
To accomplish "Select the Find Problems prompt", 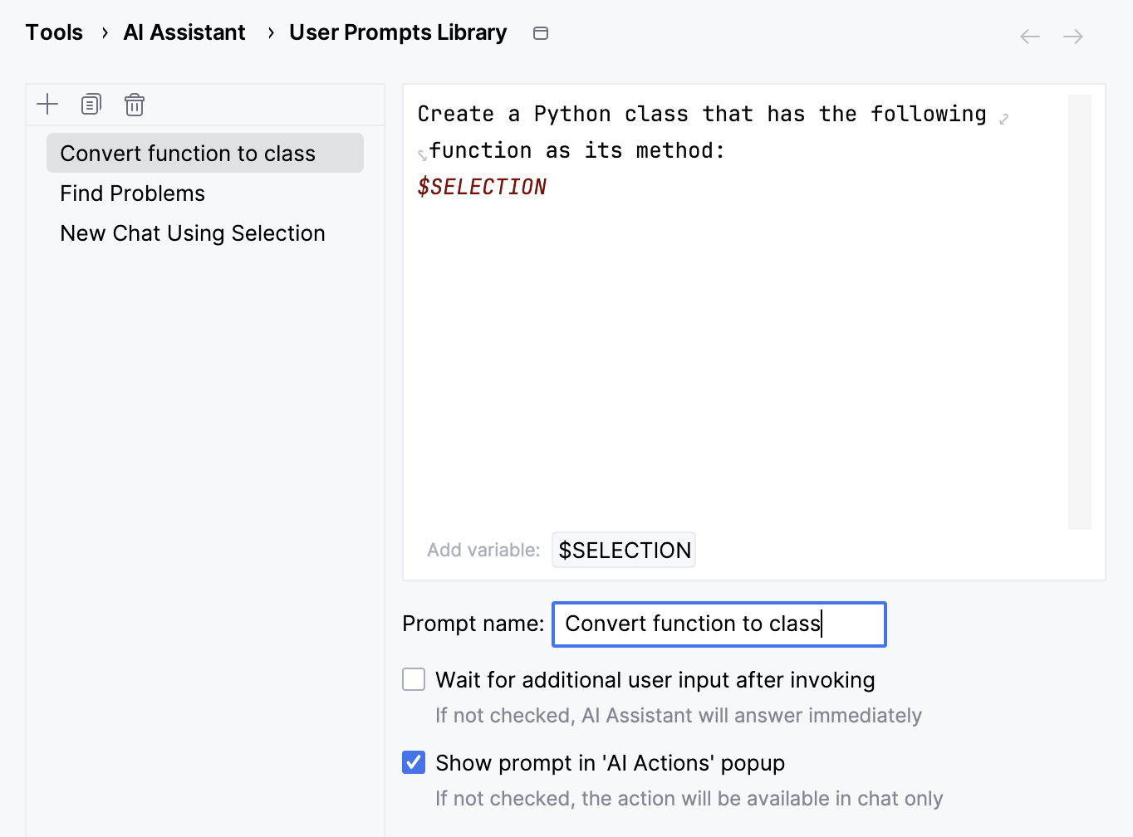I will (131, 193).
